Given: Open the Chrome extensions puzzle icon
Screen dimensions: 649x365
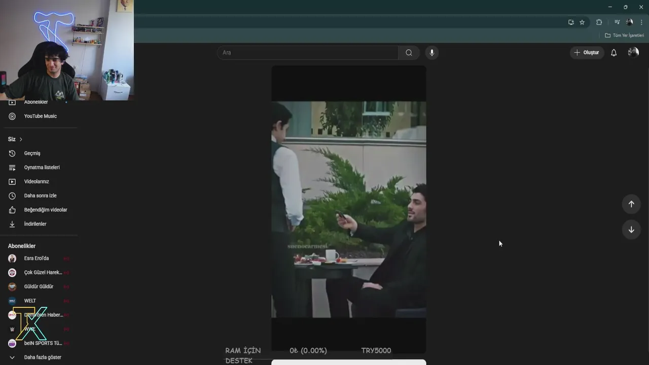Looking at the screenshot, I should [x=599, y=22].
